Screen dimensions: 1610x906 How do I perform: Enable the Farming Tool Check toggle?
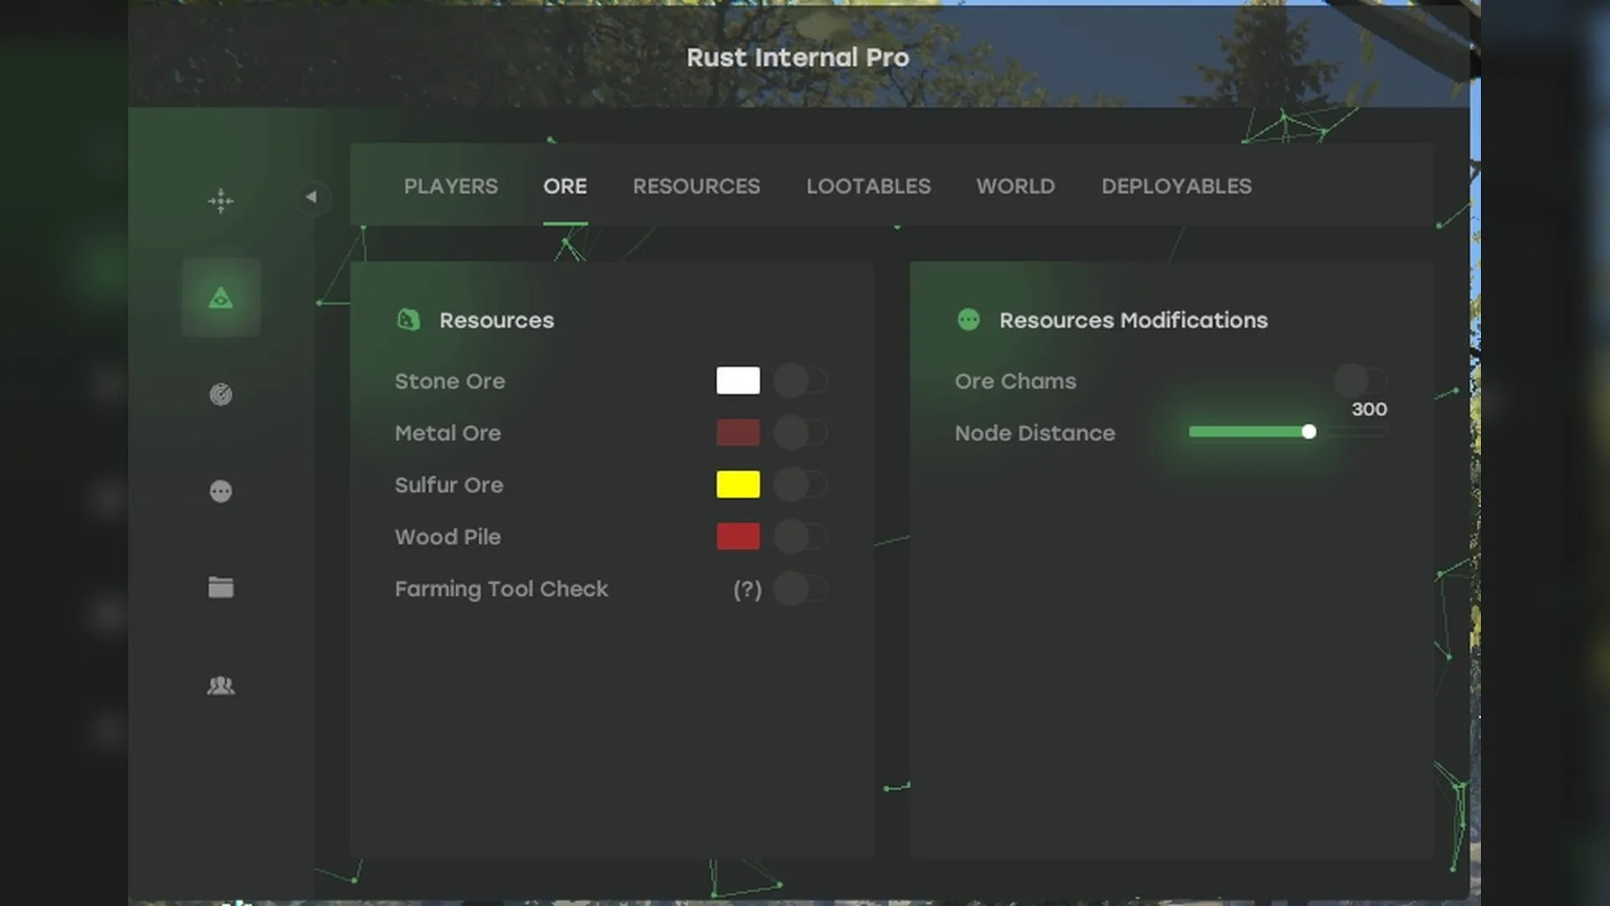tap(800, 589)
